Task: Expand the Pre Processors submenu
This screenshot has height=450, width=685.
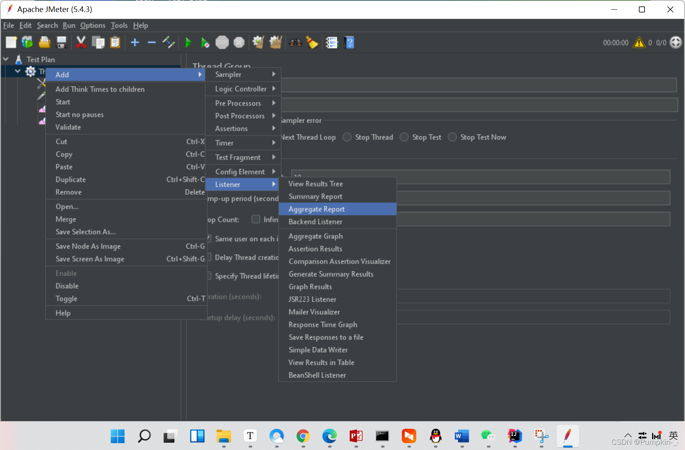Action: [243, 103]
